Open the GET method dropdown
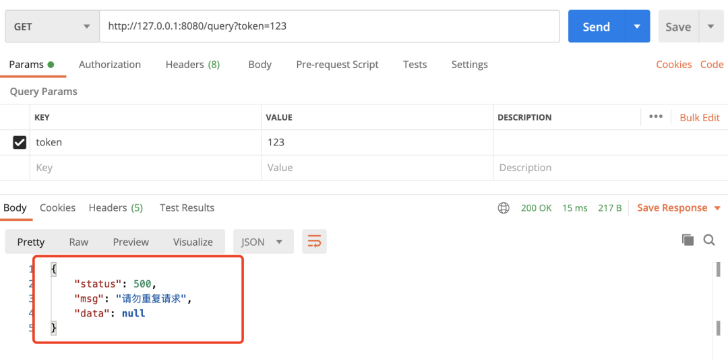 (52, 26)
